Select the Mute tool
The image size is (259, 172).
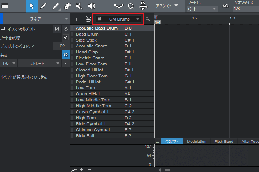point(79,6)
